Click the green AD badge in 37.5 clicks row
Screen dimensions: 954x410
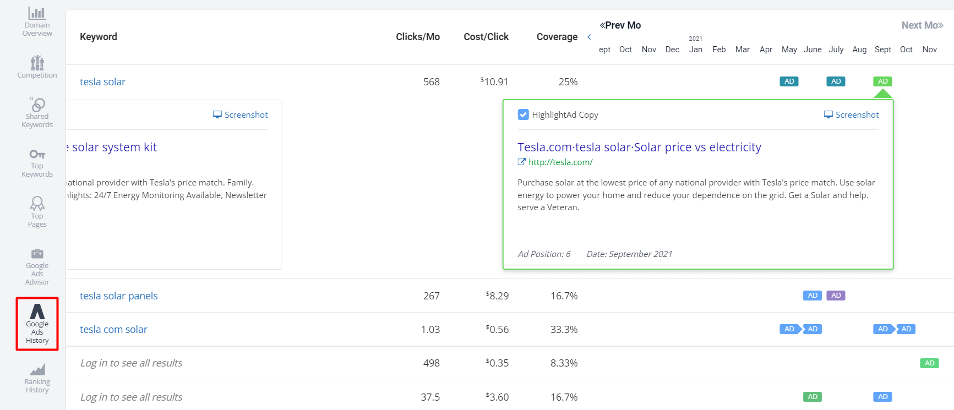(813, 397)
